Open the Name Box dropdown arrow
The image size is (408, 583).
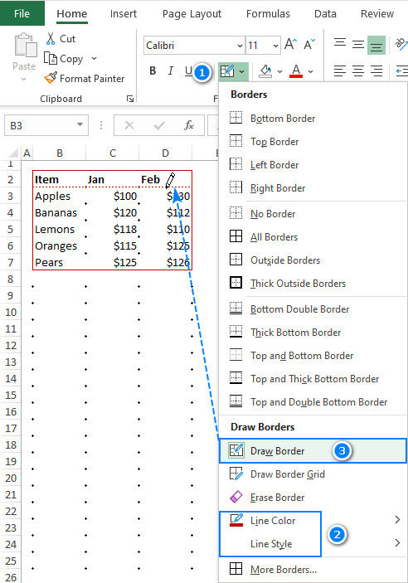[x=80, y=125]
